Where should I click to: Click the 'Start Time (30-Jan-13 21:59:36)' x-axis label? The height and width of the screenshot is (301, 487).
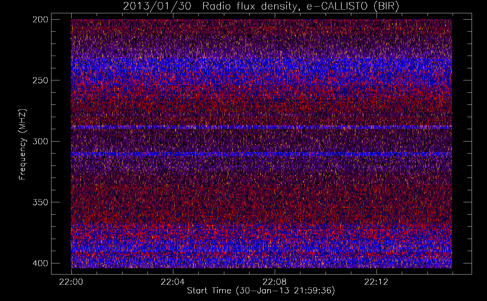[261, 291]
